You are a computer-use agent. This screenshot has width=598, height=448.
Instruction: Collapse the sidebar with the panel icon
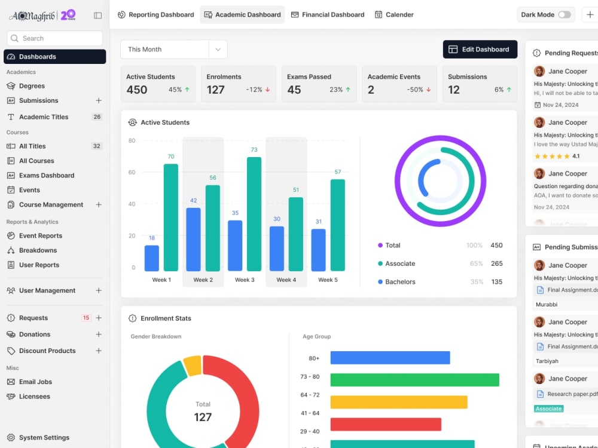pos(97,16)
